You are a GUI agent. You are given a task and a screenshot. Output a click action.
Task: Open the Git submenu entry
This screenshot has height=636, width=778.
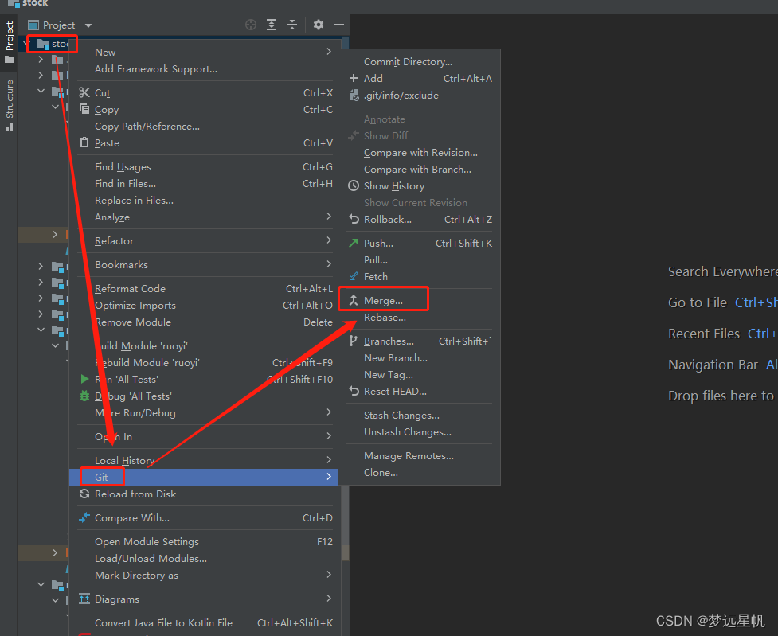[x=204, y=478]
